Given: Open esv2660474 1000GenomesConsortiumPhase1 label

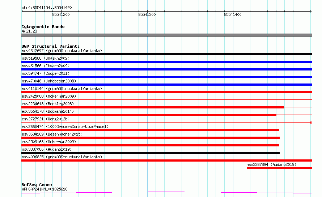Looking at the screenshot, I should pos(65,127).
